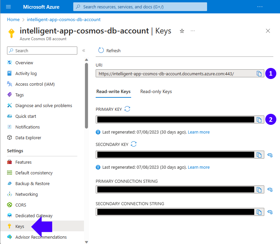Regenerate the PRIMARY KEY
This screenshot has height=244, width=280.
pos(127,109)
